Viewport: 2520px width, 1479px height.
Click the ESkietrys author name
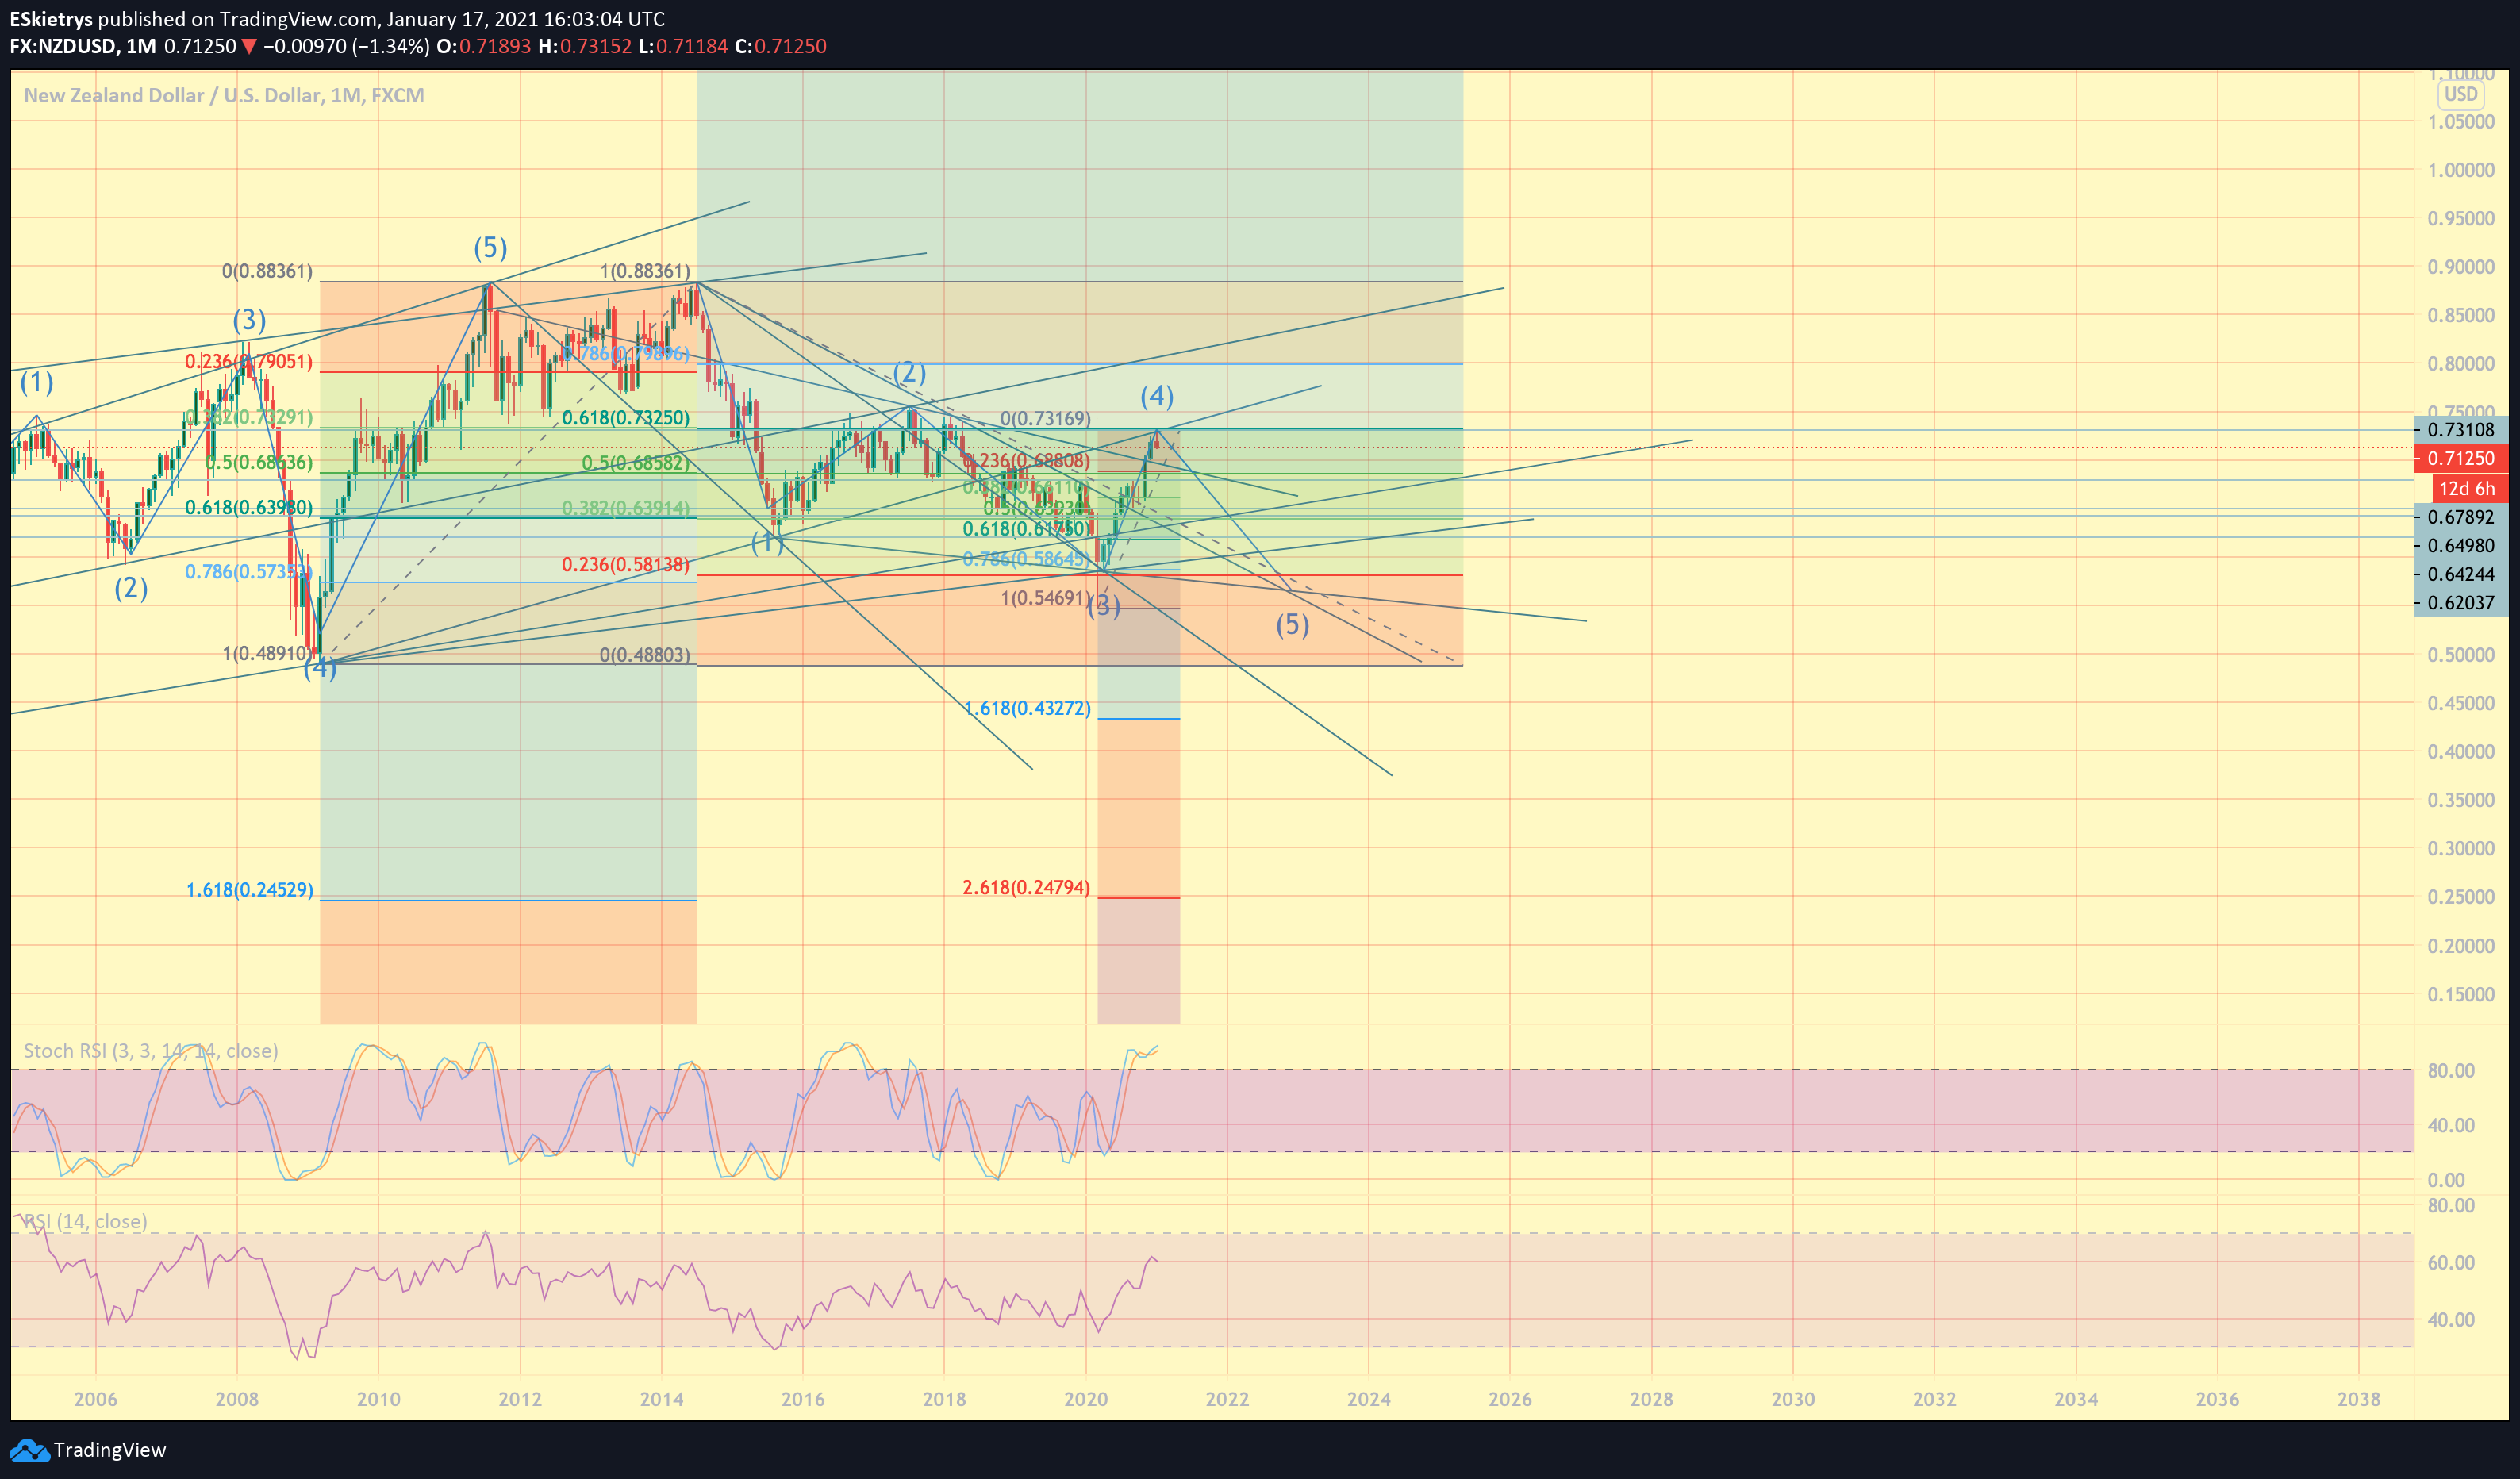51,19
